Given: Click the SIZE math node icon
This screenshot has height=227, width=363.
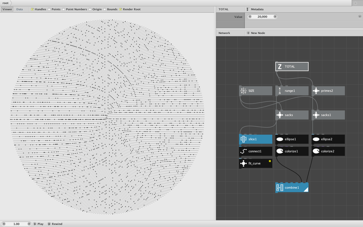Looking at the screenshot, I should [x=243, y=91].
